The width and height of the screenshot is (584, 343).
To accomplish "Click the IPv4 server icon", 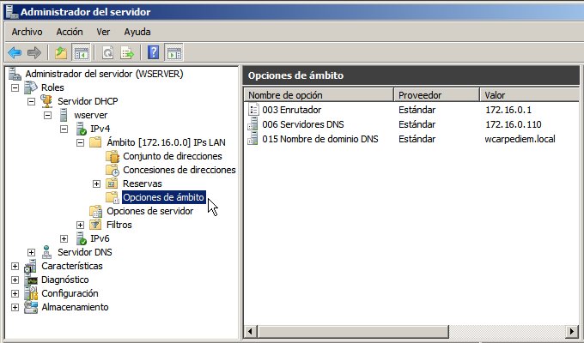I will click(81, 129).
